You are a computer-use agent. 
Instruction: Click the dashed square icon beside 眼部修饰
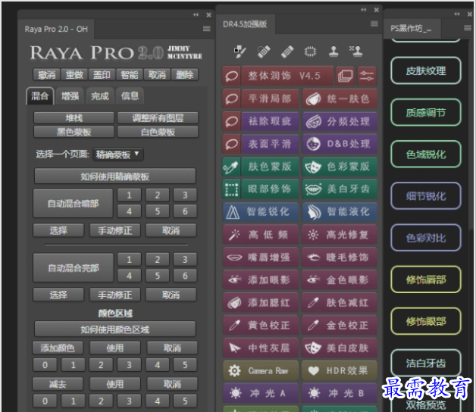tap(232, 189)
